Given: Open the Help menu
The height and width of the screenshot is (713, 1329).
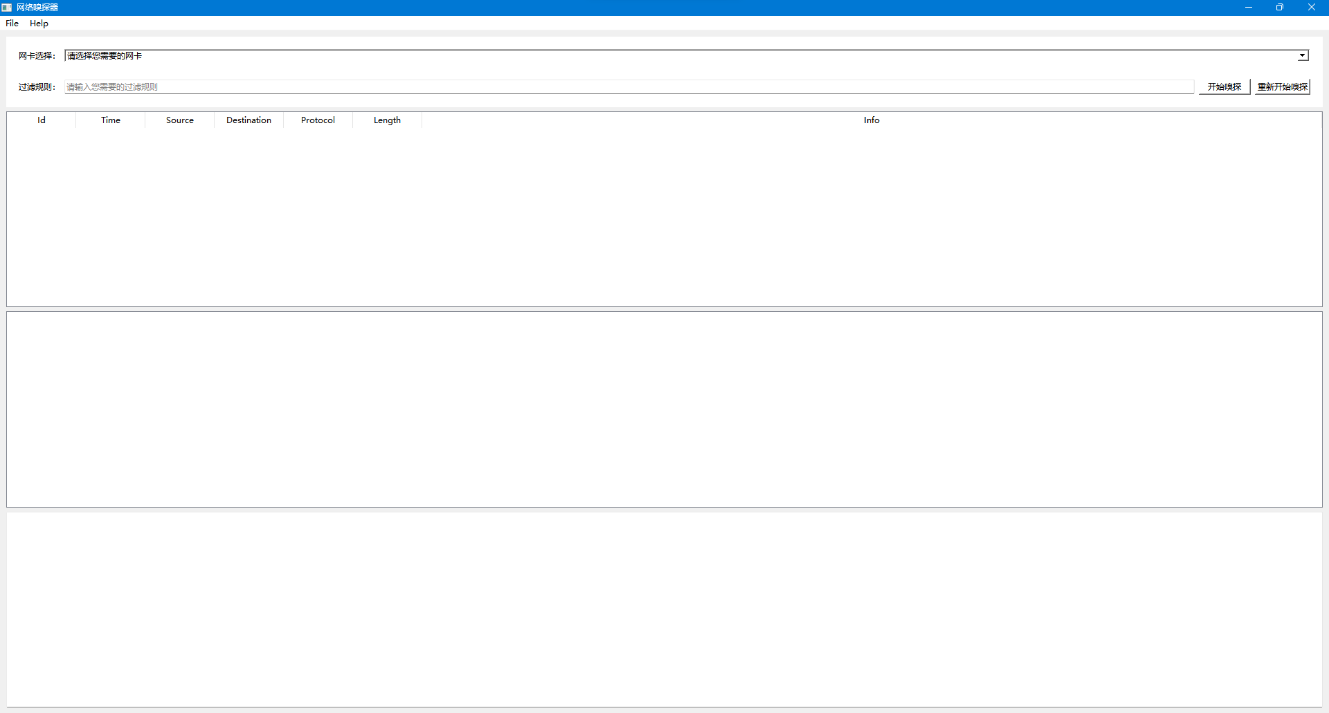Looking at the screenshot, I should click(x=39, y=24).
